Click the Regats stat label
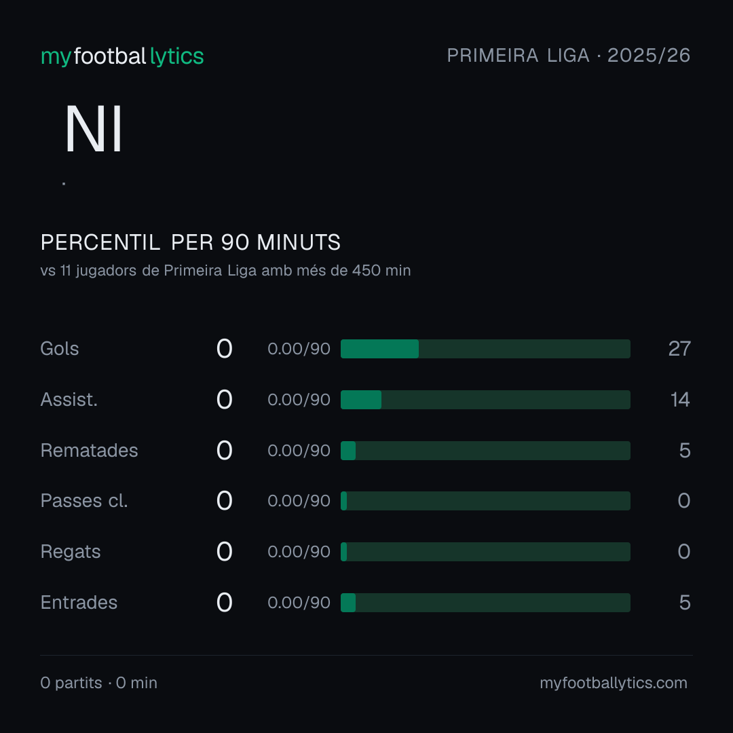The width and height of the screenshot is (733, 733). pos(71,552)
